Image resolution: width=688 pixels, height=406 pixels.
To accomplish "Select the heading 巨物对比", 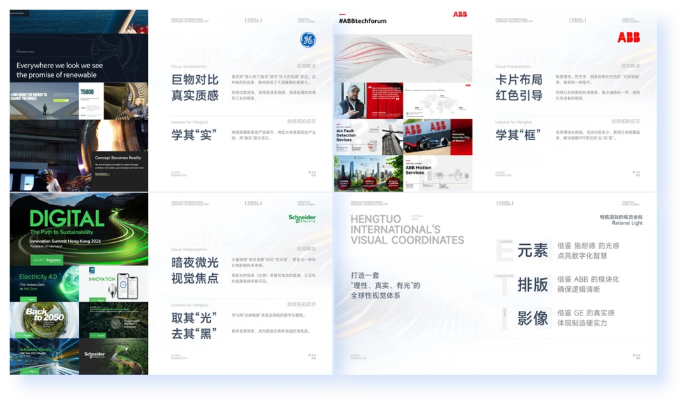I will 195,80.
